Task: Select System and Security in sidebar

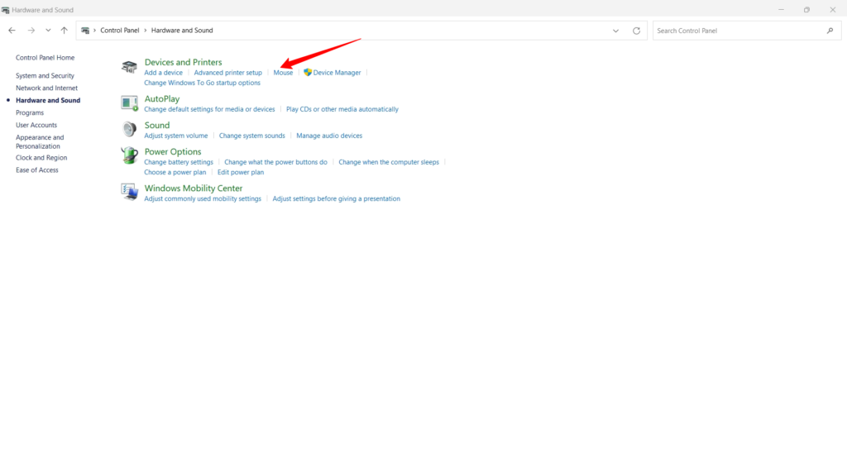Action: (x=45, y=76)
